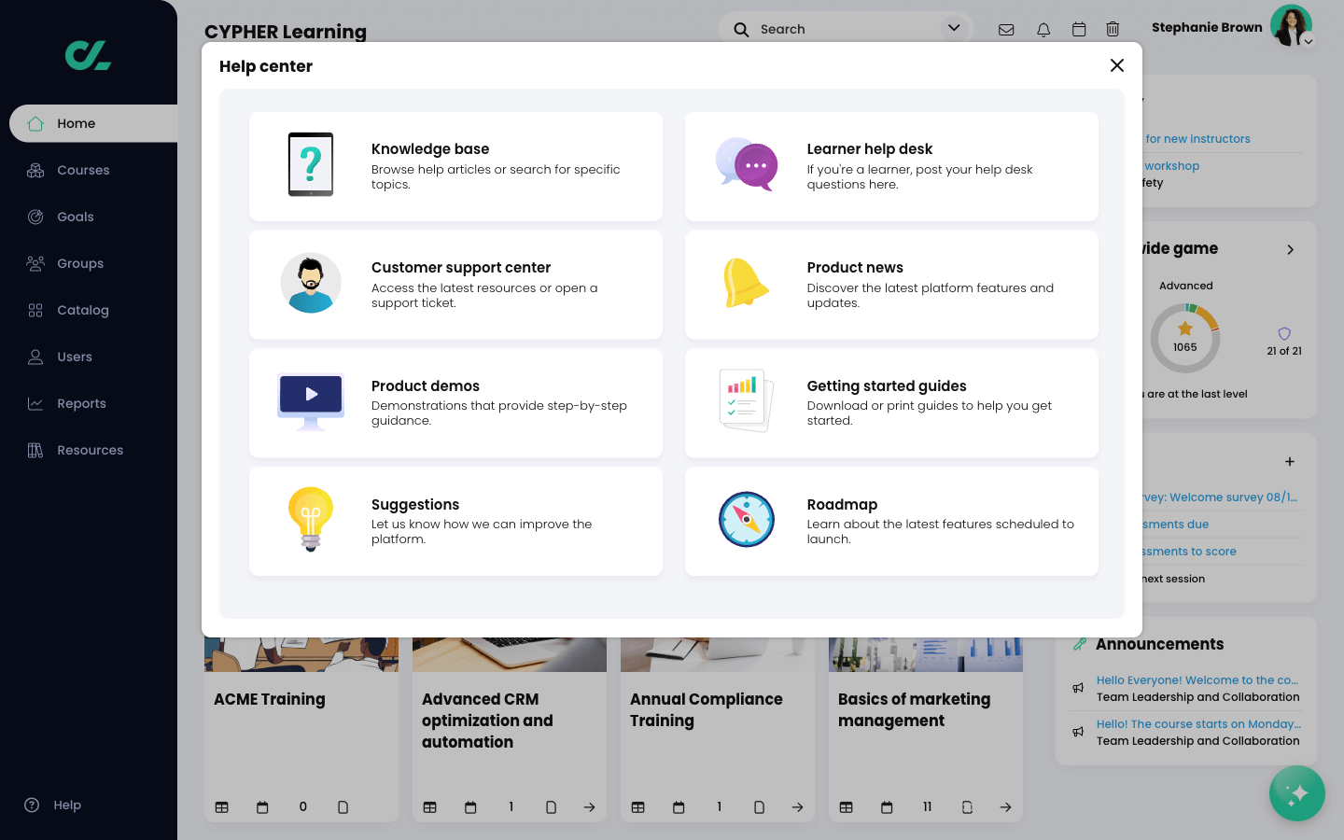Click the Catalog grid icon in sidebar

click(35, 310)
